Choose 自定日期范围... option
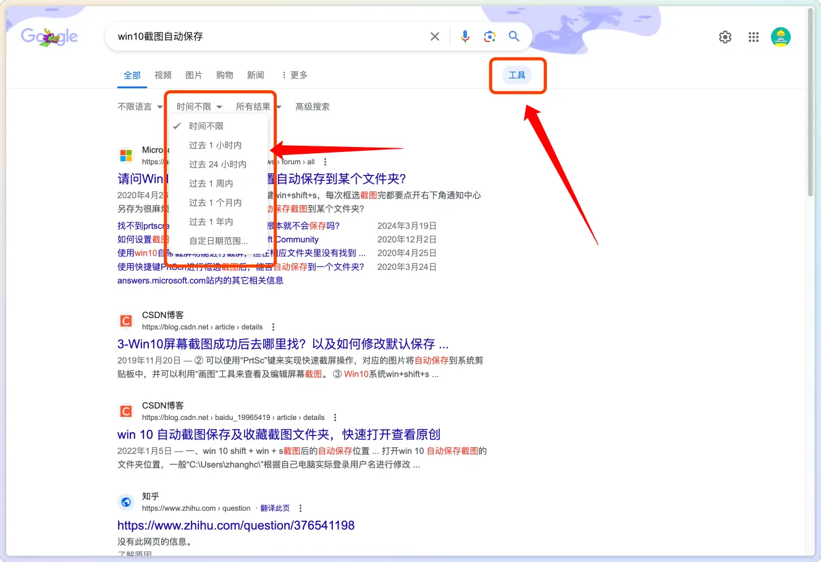Screen dimensions: 821x562 tap(219, 241)
